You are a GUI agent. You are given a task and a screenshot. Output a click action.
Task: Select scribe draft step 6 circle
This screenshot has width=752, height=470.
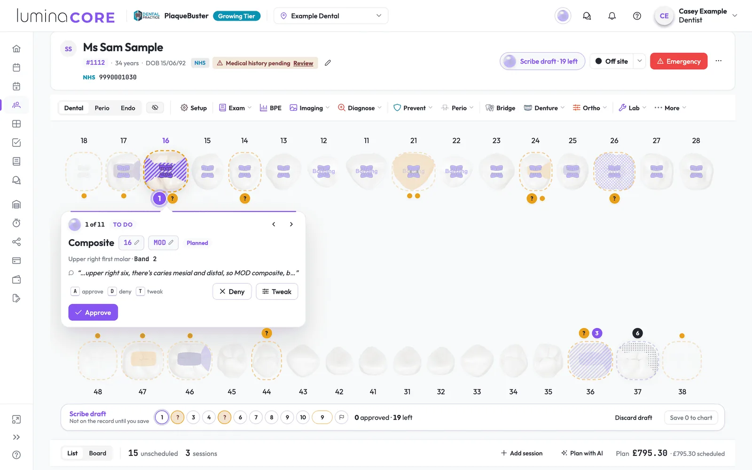pyautogui.click(x=240, y=417)
